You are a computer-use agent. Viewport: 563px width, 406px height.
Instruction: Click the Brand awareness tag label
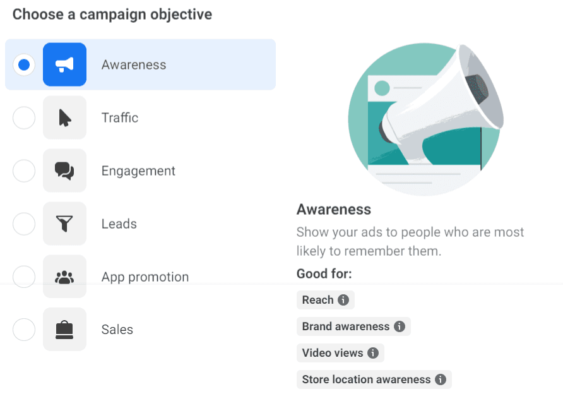click(345, 326)
